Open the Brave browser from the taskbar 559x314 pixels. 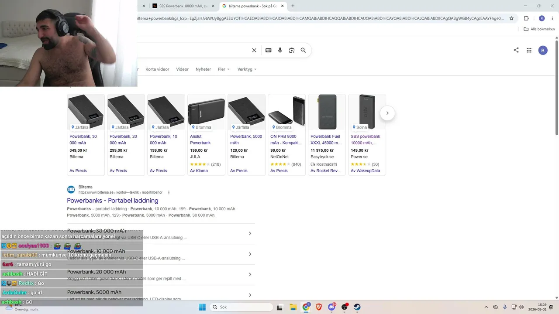click(x=319, y=307)
